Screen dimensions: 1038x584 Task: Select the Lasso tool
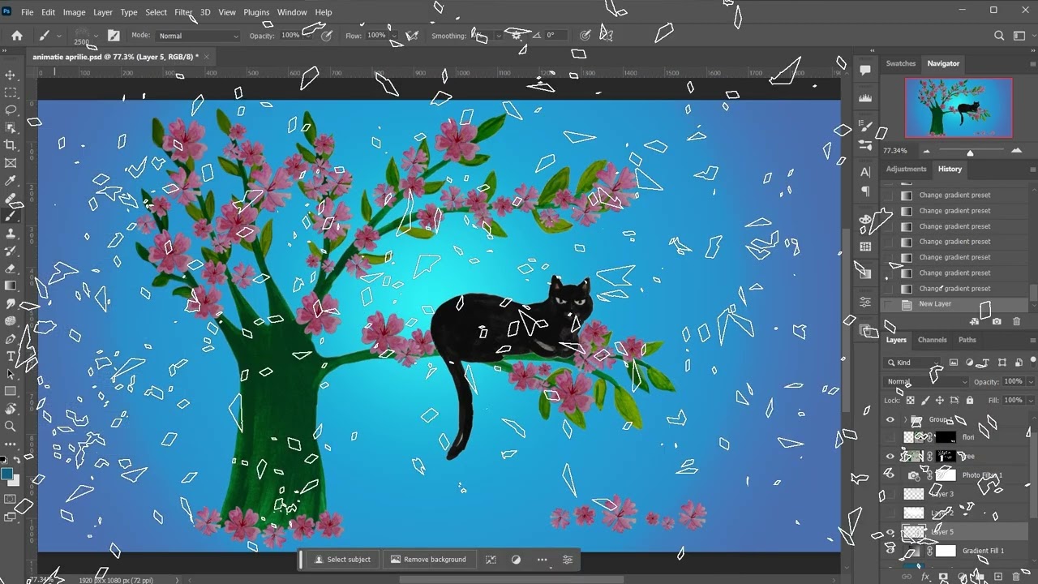(x=11, y=109)
